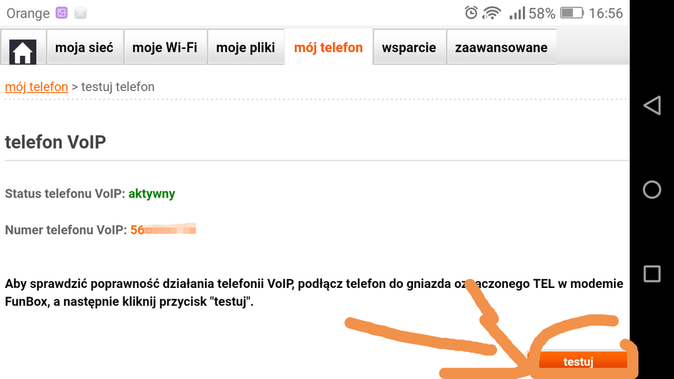This screenshot has width=674, height=379.
Task: Tap the purple screenshot notification icon
Action: 61,13
